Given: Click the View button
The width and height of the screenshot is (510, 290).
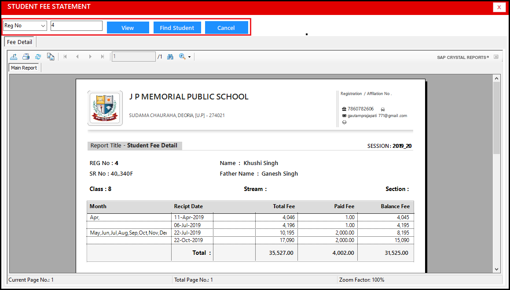Looking at the screenshot, I should click(x=128, y=28).
